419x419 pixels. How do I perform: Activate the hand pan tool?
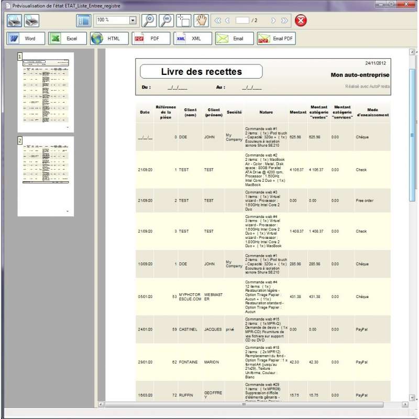(x=201, y=20)
